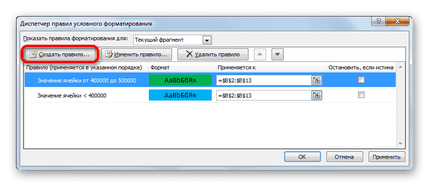Collapse dialog range picker for first rule

[316, 80]
